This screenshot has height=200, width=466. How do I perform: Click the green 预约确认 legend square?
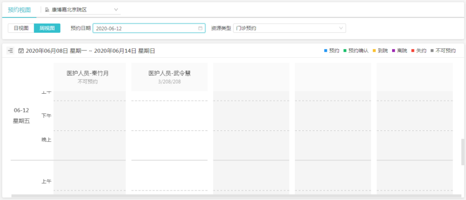345,51
